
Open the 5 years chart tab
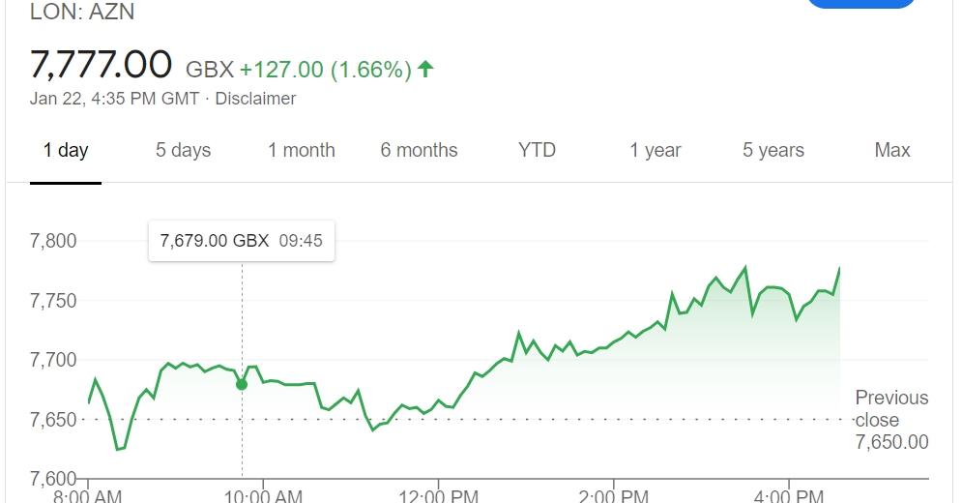(x=773, y=151)
